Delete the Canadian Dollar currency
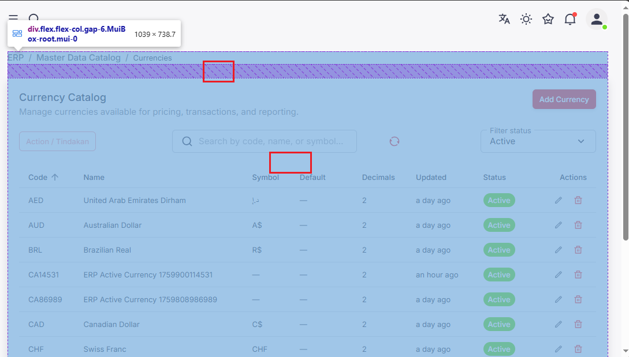 tap(578, 325)
